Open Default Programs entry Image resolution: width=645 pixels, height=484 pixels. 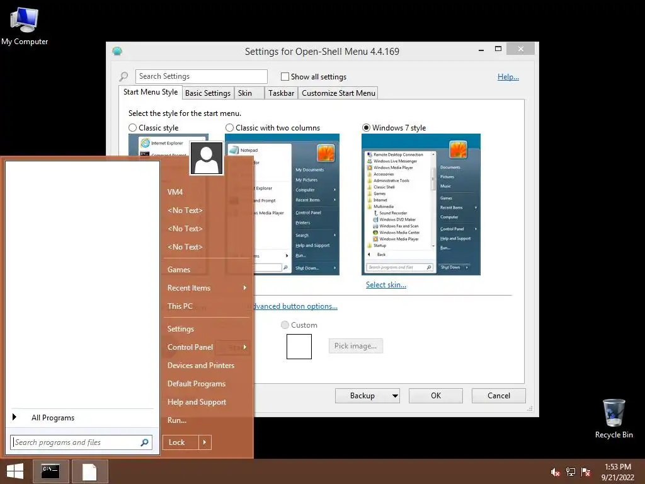pos(197,384)
